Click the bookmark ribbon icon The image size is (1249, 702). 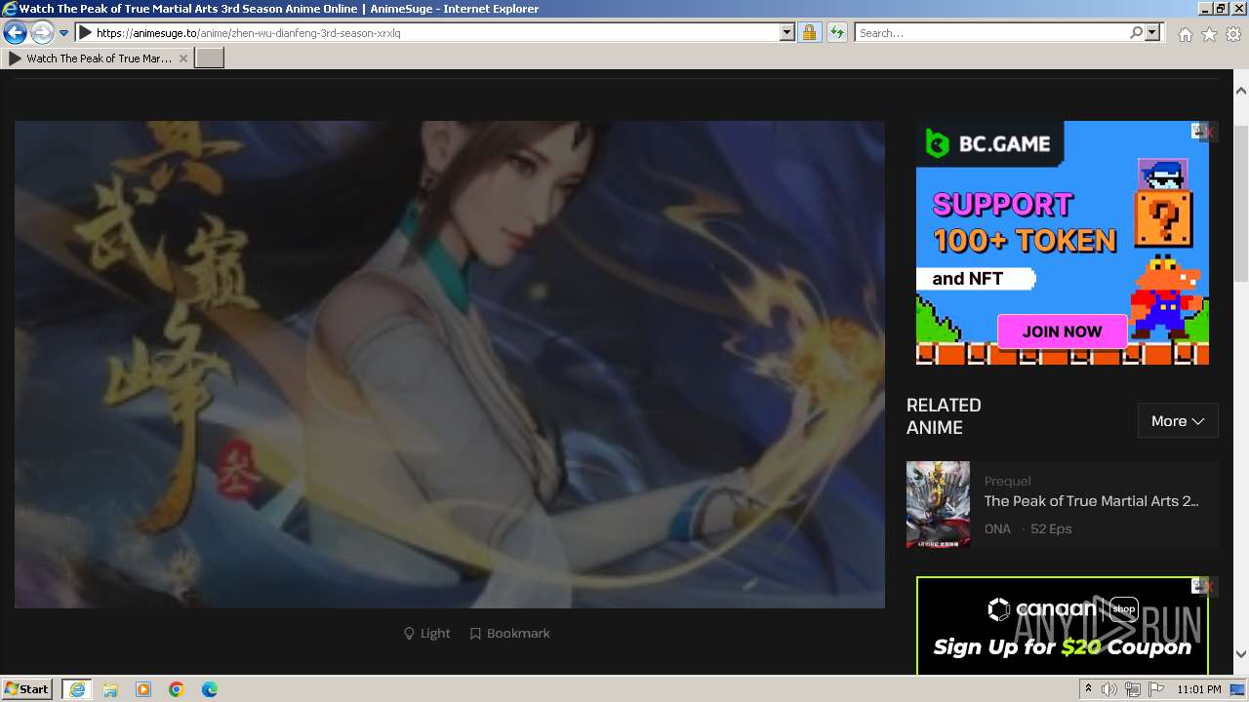pos(475,634)
